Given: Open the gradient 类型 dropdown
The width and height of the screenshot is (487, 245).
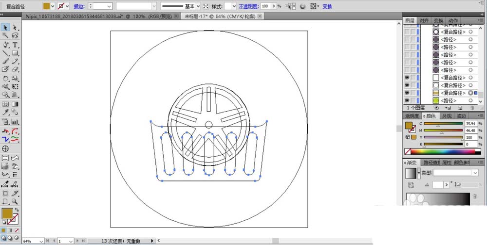Looking at the screenshot, I should tap(475, 173).
